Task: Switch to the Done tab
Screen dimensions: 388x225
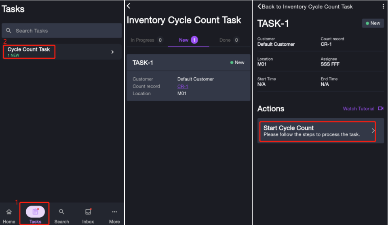Action: coord(229,40)
